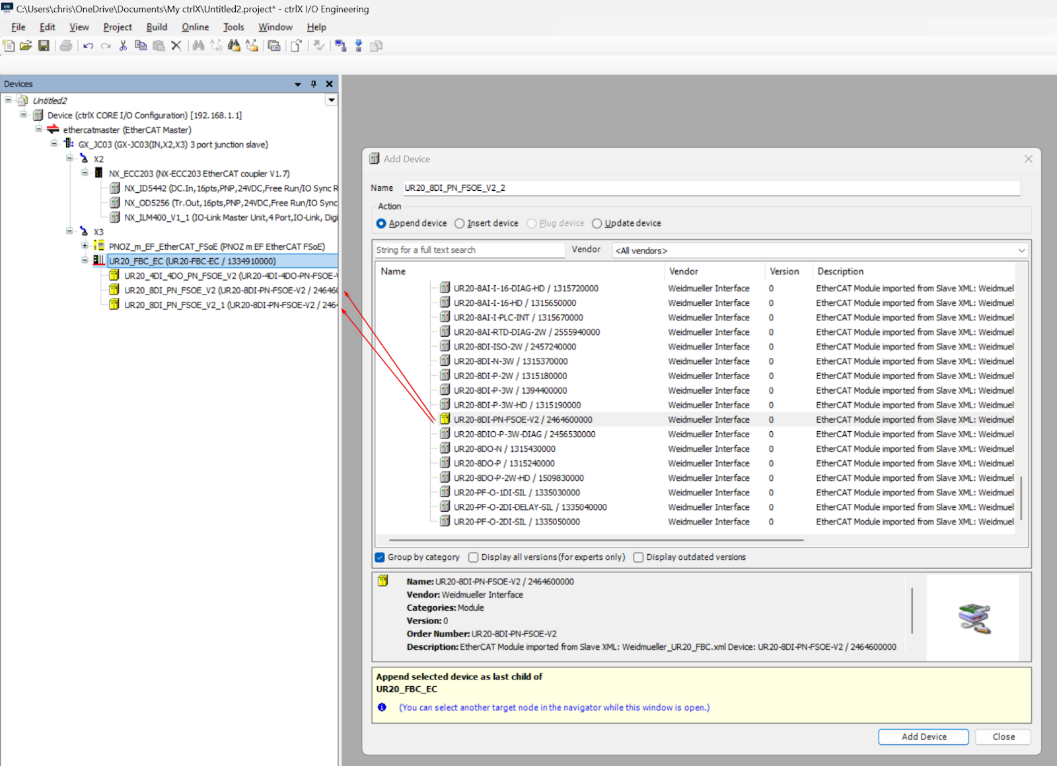Screen dimensions: 1057x766
Task: Collapse the Untitled2 project tree node
Action: pyautogui.click(x=8, y=100)
